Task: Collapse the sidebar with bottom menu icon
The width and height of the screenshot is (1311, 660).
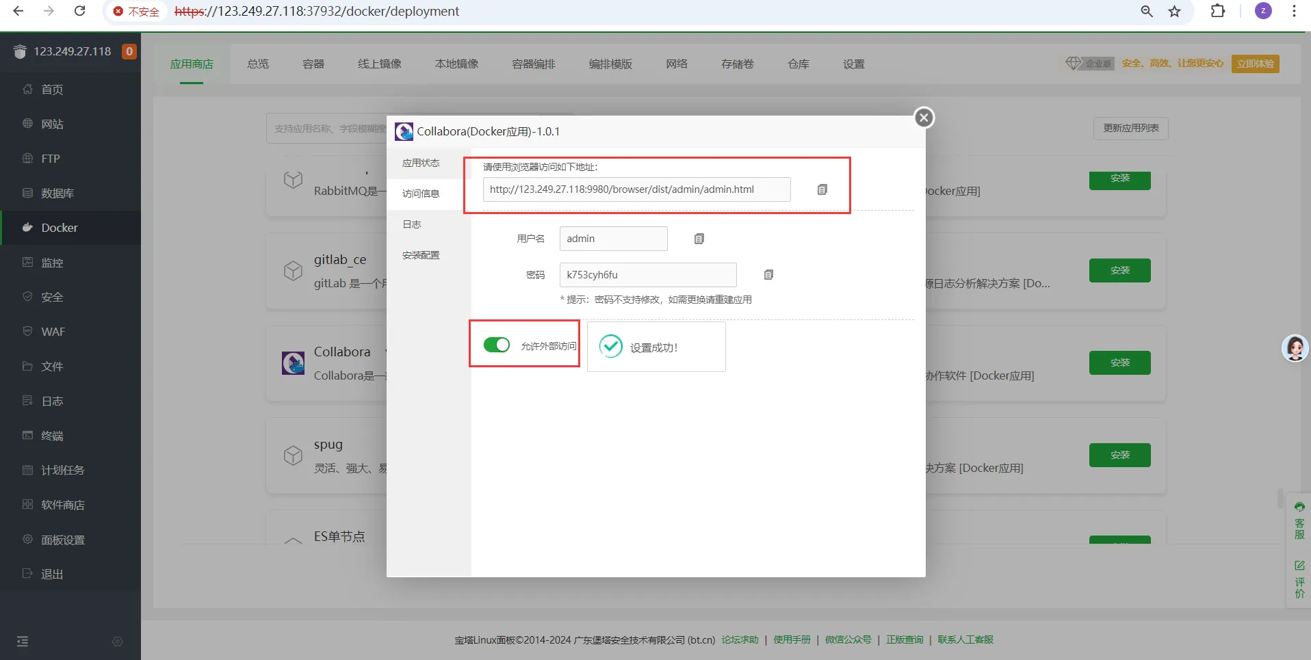Action: click(x=23, y=642)
